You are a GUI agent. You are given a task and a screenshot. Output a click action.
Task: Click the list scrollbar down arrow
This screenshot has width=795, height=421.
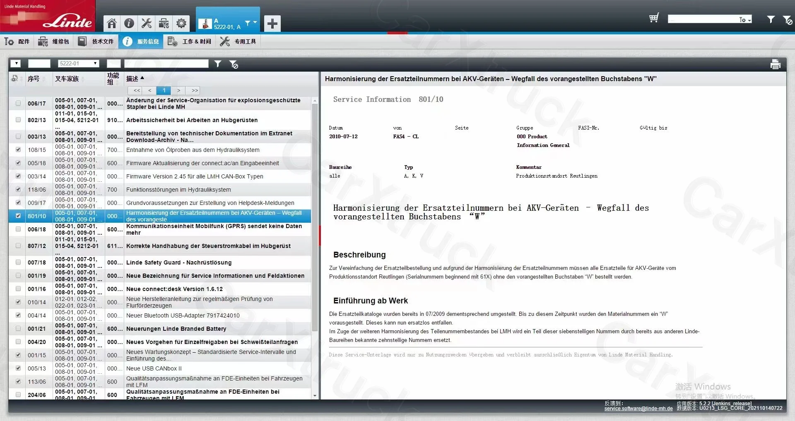click(x=315, y=396)
